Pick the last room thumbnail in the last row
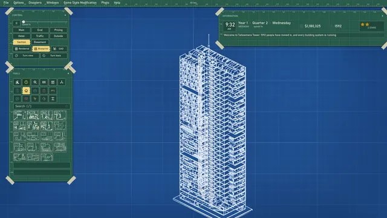Viewport: 387px width, 218px height. pos(47,157)
